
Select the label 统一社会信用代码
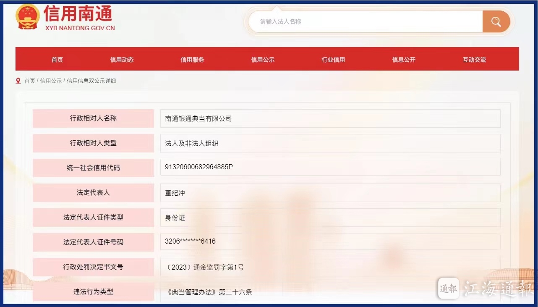[93, 168]
